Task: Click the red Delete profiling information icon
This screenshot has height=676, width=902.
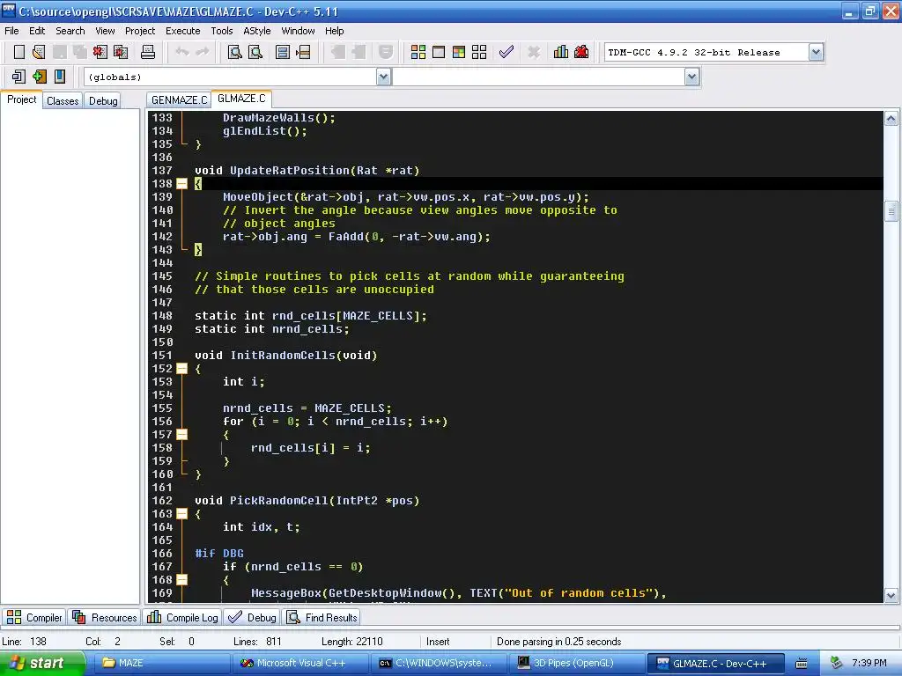Action: [581, 52]
